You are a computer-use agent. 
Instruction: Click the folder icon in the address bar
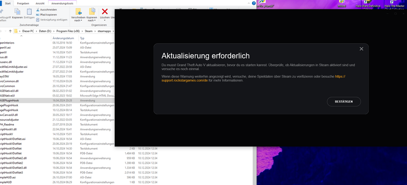[15, 31]
